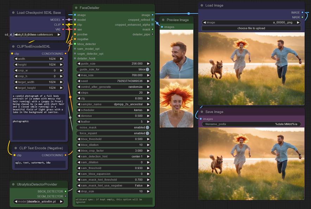This screenshot has width=311, height=209.
Task: Select the red-haired woman preview thumbnail
Action: [x=176, y=103]
